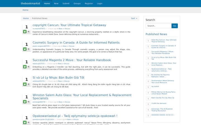Click Home link in the gray subheader bar

[25, 10]
